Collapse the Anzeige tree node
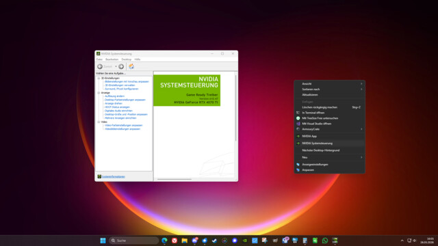438x246 pixels. coord(99,93)
